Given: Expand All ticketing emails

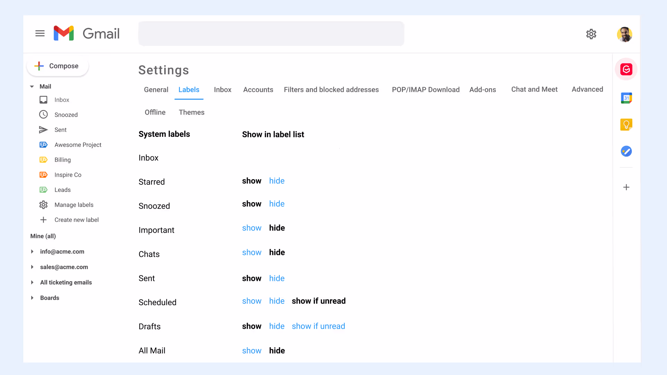Looking at the screenshot, I should 32,282.
